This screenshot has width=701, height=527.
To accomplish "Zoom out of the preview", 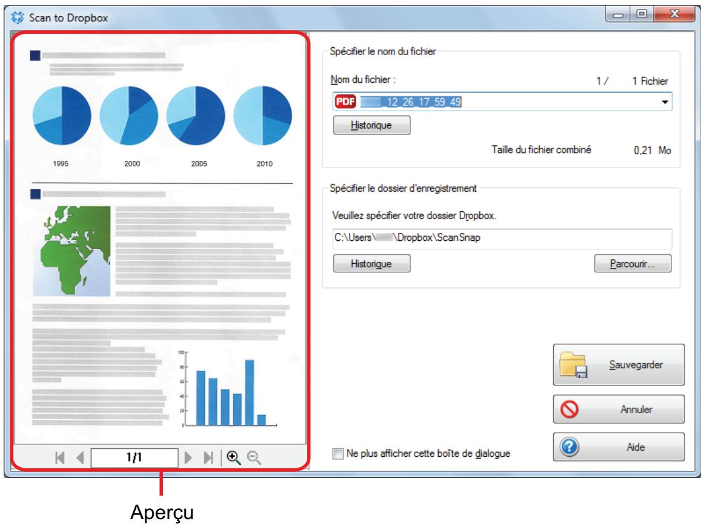I will pos(254,457).
